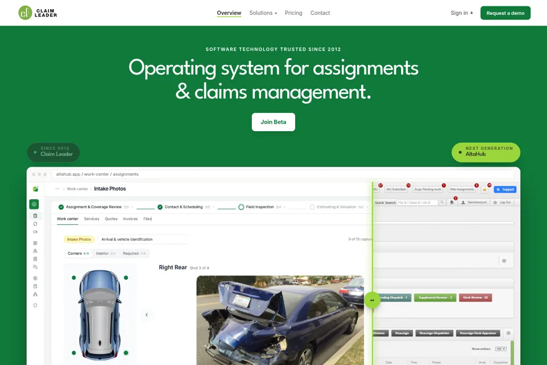Click the before/after comparison slider handle

[x=372, y=300]
